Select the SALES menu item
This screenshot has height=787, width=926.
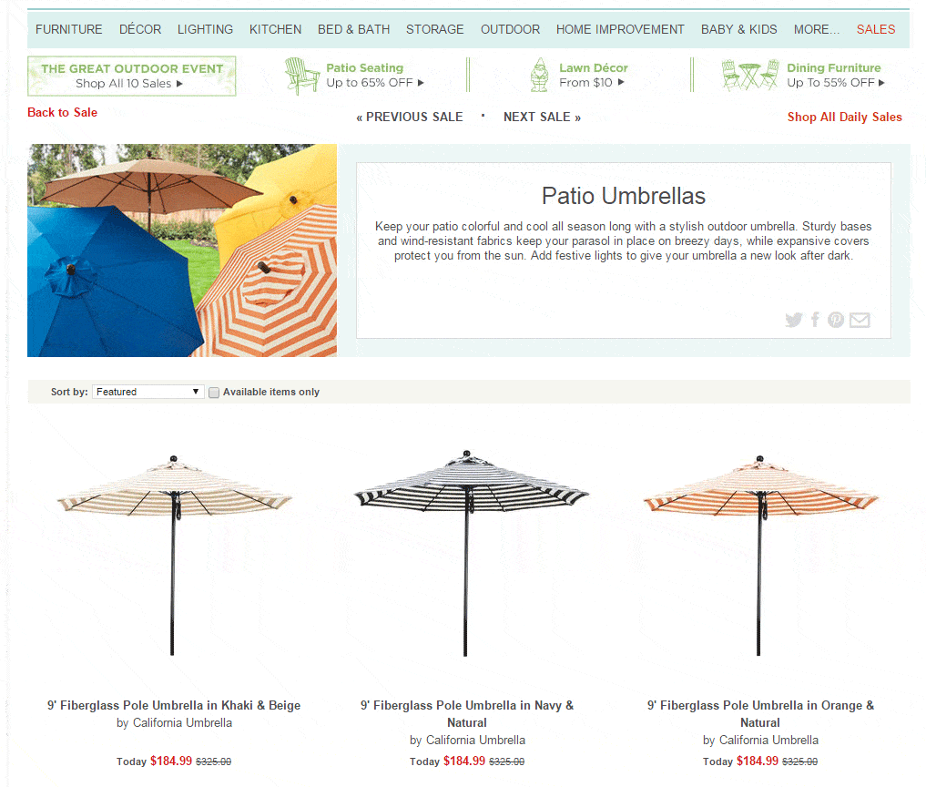[876, 29]
